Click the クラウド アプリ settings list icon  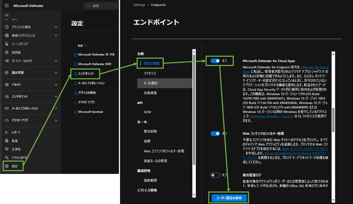tap(76, 102)
